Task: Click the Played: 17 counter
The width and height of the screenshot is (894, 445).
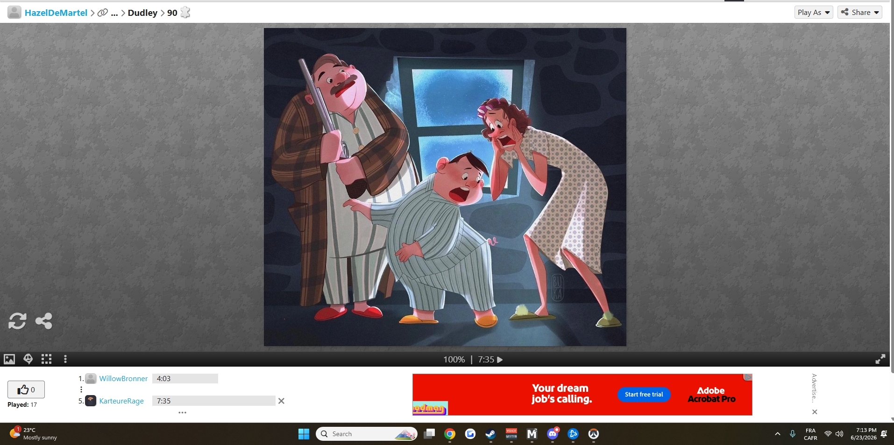Action: pos(22,405)
